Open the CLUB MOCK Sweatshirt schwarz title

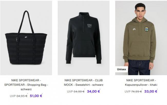[83, 83]
